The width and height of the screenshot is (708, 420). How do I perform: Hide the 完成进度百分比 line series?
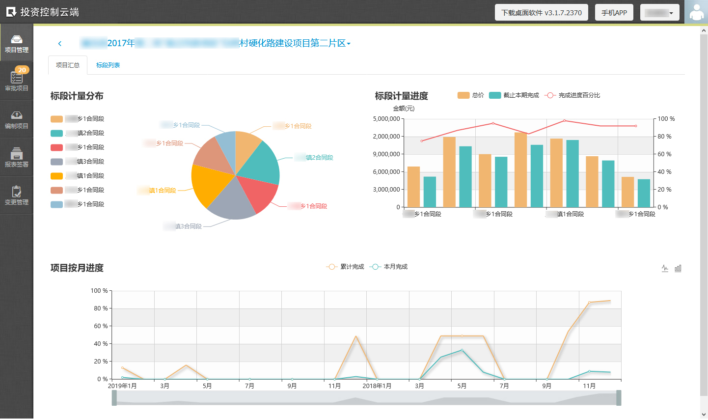click(572, 95)
